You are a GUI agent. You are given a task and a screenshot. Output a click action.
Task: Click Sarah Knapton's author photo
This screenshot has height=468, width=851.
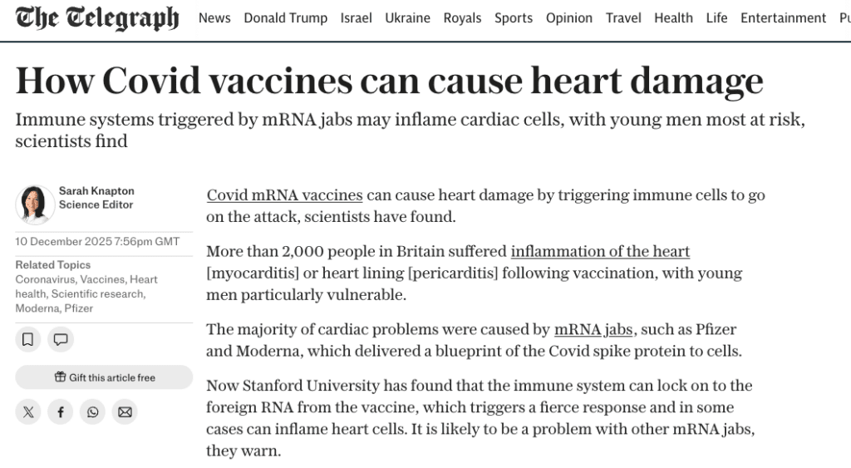click(36, 204)
